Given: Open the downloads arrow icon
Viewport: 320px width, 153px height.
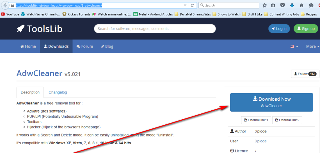Looking at the screenshot, I should 292,6.
